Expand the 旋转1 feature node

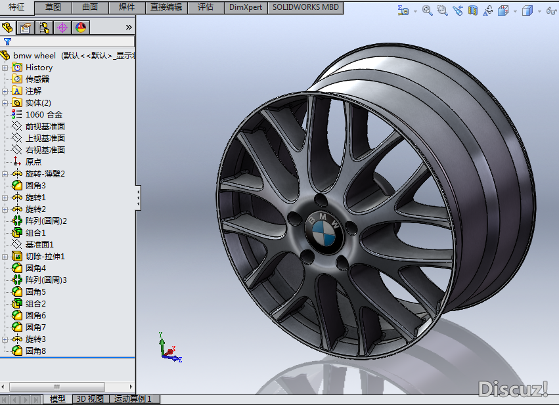click(5, 198)
